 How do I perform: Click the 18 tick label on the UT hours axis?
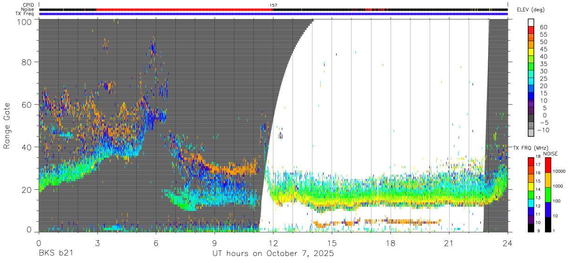click(x=390, y=243)
